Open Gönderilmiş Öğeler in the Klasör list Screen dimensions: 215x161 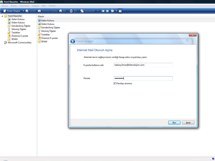tap(51, 28)
